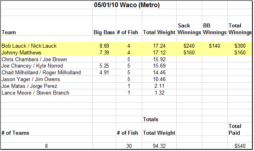Select the Total Weight column header
The width and height of the screenshot is (254, 151).
coord(159,26)
